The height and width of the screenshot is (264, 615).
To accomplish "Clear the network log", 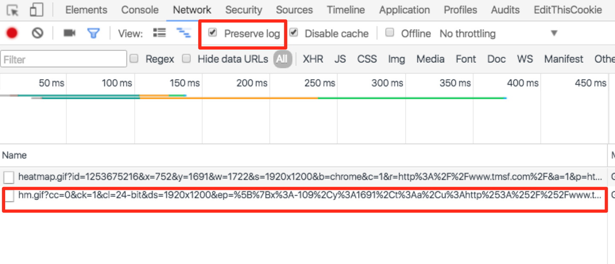I will pos(38,33).
